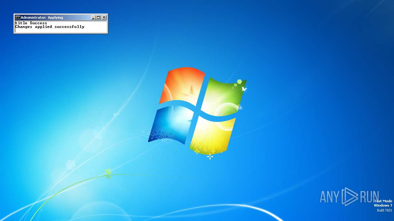Maximize the Administrator: Applying window

pyautogui.click(x=98, y=17)
